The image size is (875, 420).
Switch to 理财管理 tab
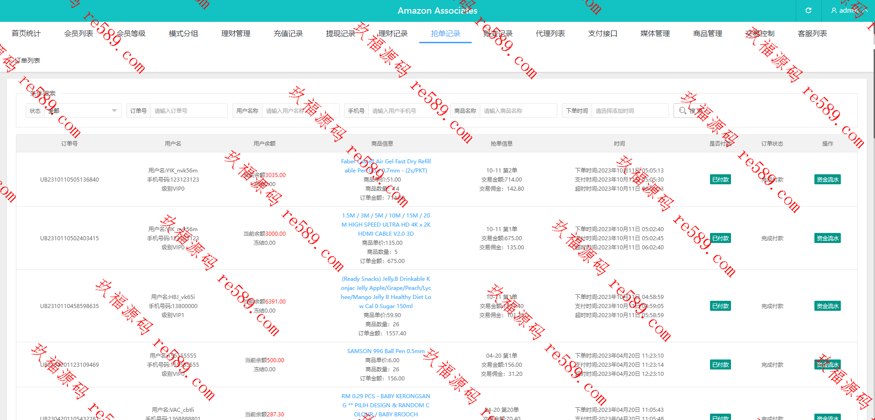tap(236, 34)
